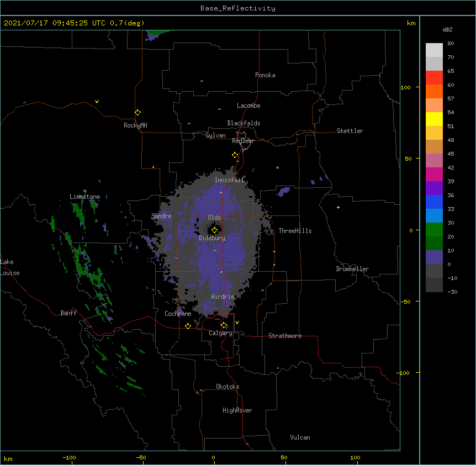The height and width of the screenshot is (465, 476).
Task: Click the Stettler label
Action: pos(350,131)
